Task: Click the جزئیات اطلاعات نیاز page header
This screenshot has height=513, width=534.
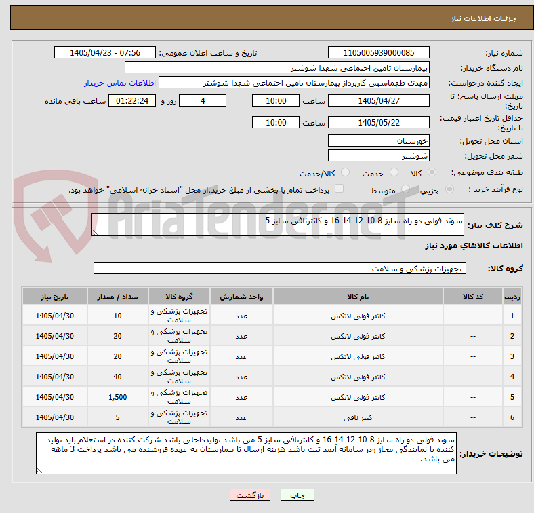Action: click(484, 18)
